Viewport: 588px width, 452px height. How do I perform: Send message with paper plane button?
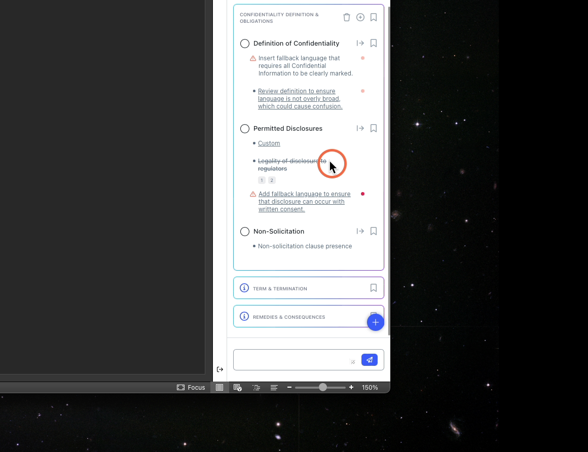[x=370, y=360]
